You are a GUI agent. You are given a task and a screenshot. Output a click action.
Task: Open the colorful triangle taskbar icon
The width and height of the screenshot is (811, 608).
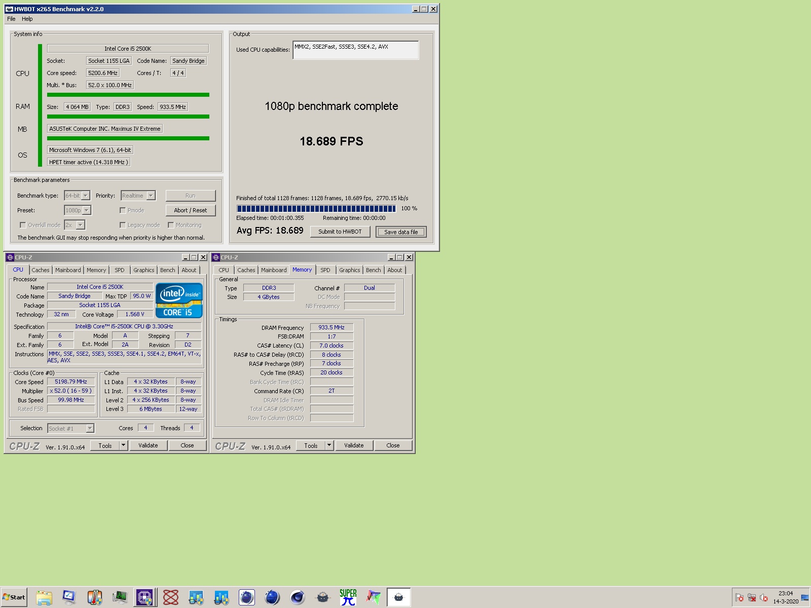pos(374,597)
